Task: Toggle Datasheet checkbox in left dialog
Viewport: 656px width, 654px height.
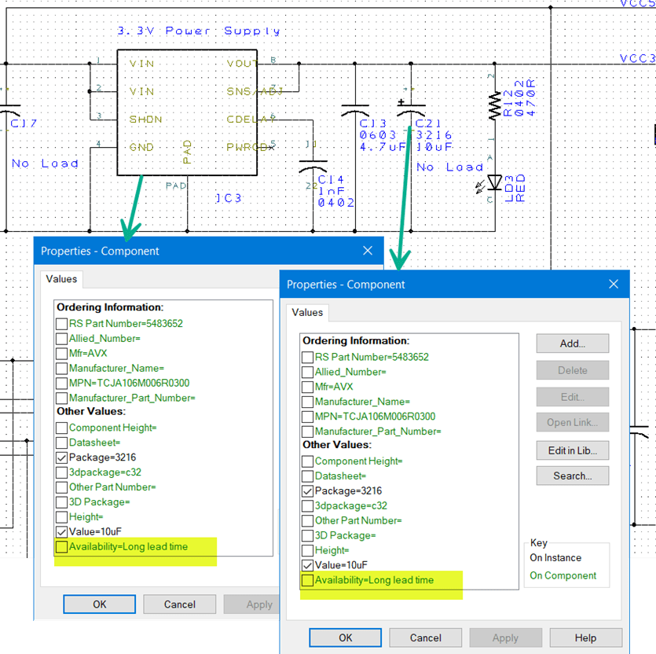Action: [61, 443]
